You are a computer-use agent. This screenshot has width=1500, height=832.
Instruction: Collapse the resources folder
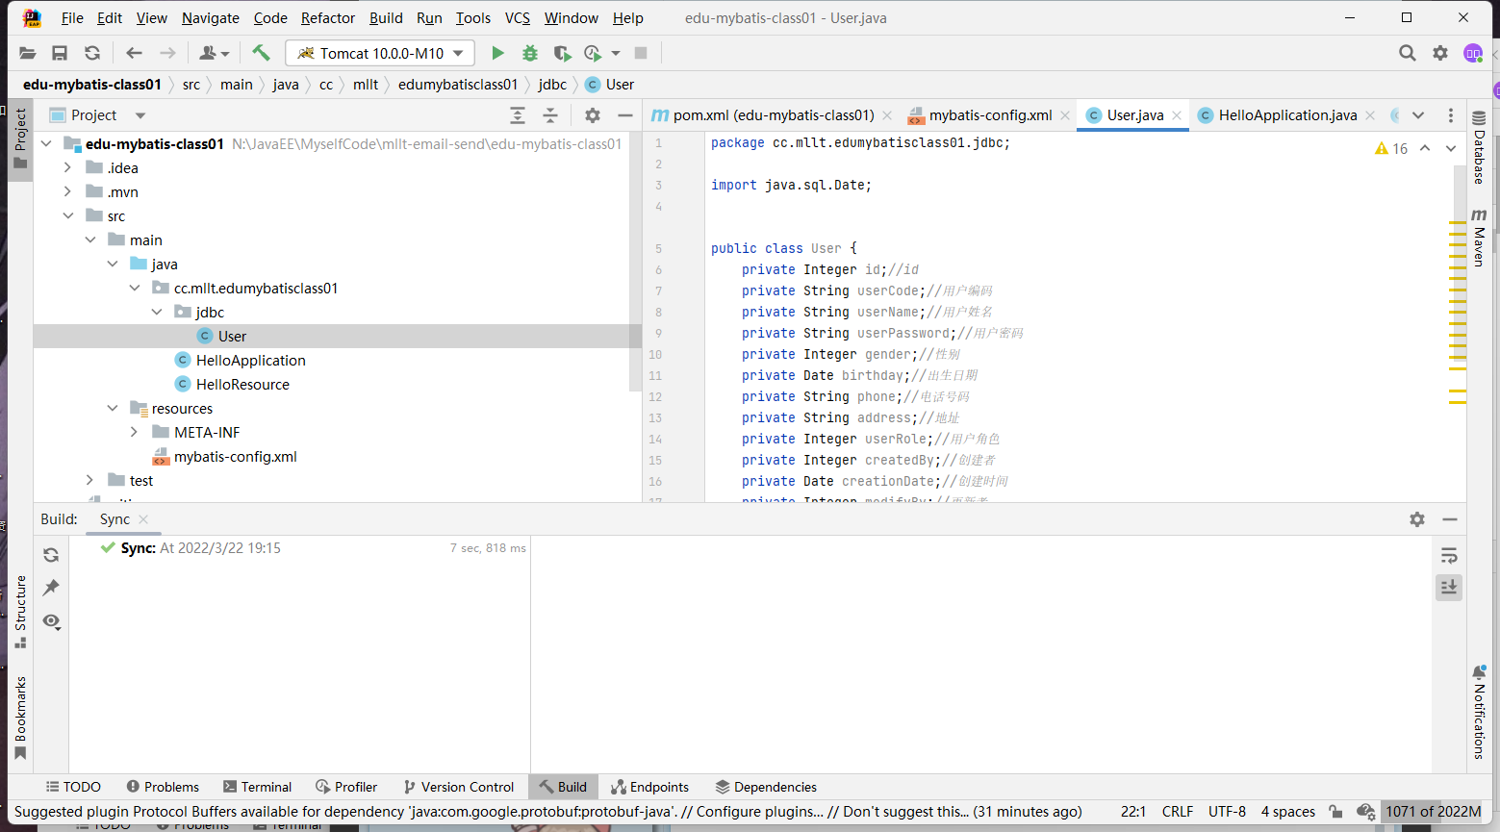tap(113, 408)
